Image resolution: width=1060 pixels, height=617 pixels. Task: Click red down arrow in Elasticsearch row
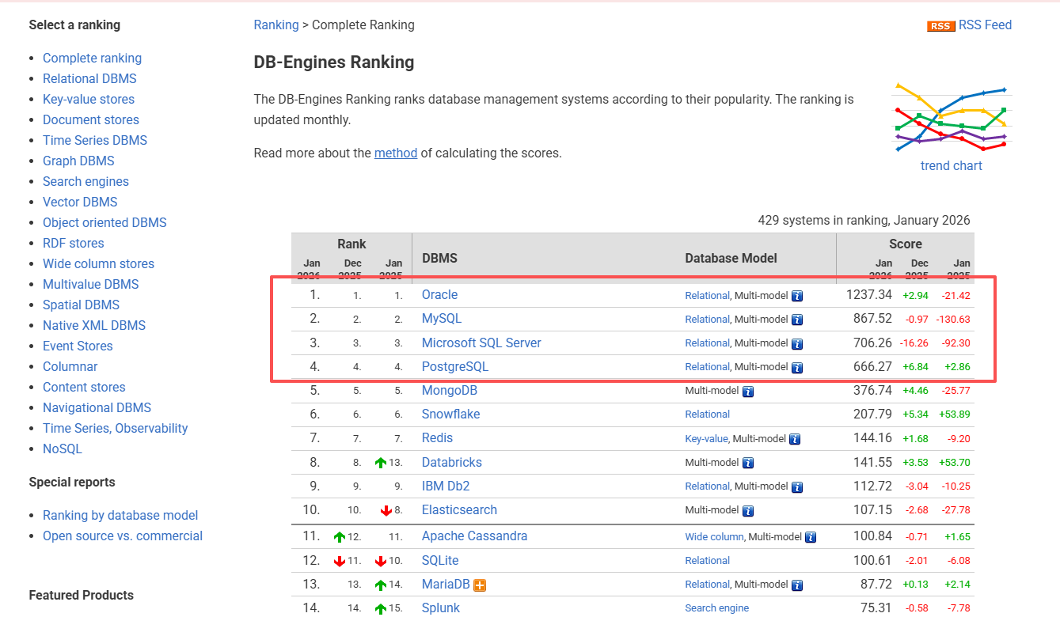coord(386,510)
